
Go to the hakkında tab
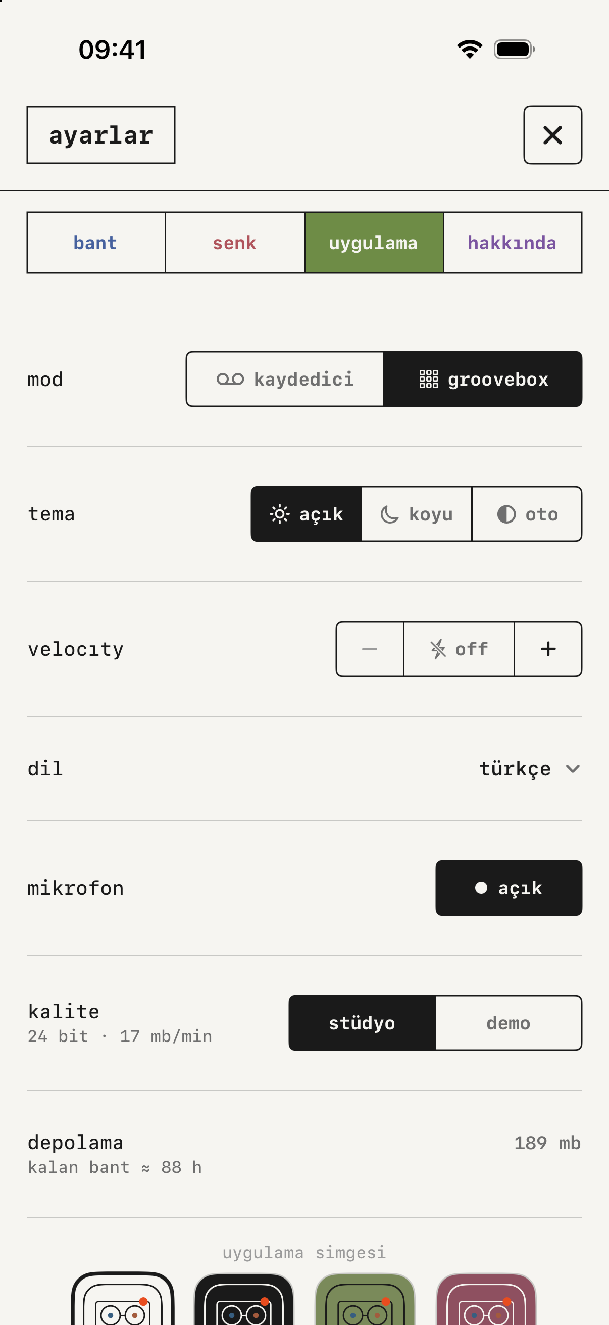pos(513,242)
